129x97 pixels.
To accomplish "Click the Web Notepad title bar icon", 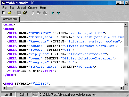I will point(3,3).
